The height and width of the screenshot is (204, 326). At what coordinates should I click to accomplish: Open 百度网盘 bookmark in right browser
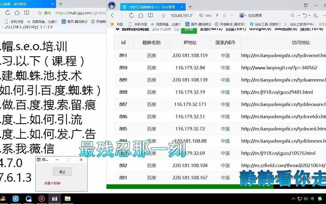point(166,24)
